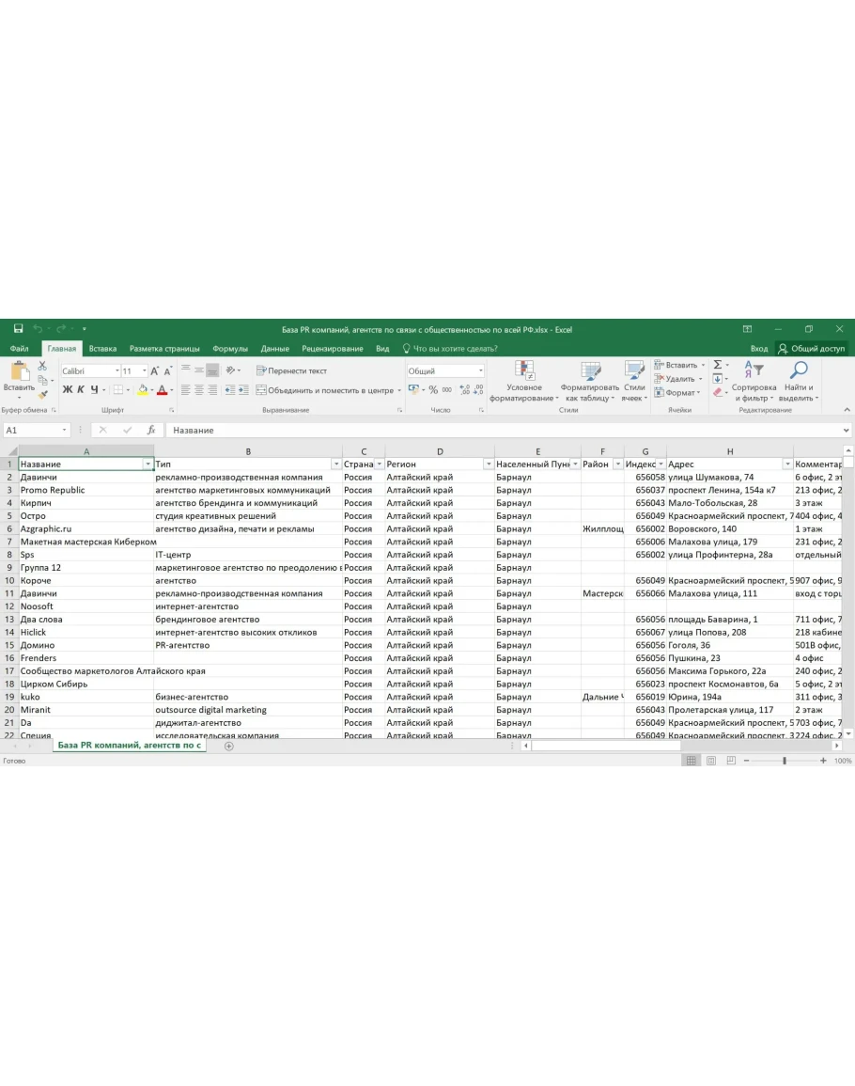Switch to the Разметка страницы tab
The width and height of the screenshot is (855, 1086).
click(x=164, y=349)
